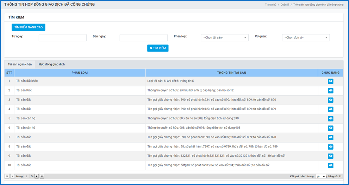Jump to the last page button
Image resolution: width=349 pixels, height=185 pixels.
coord(42,176)
